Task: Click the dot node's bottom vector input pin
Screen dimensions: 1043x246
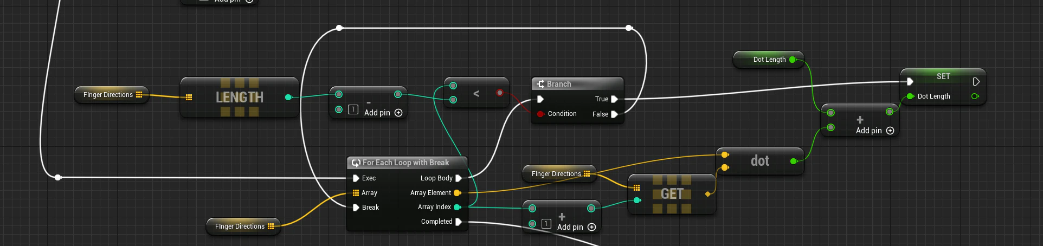Action: (x=725, y=168)
